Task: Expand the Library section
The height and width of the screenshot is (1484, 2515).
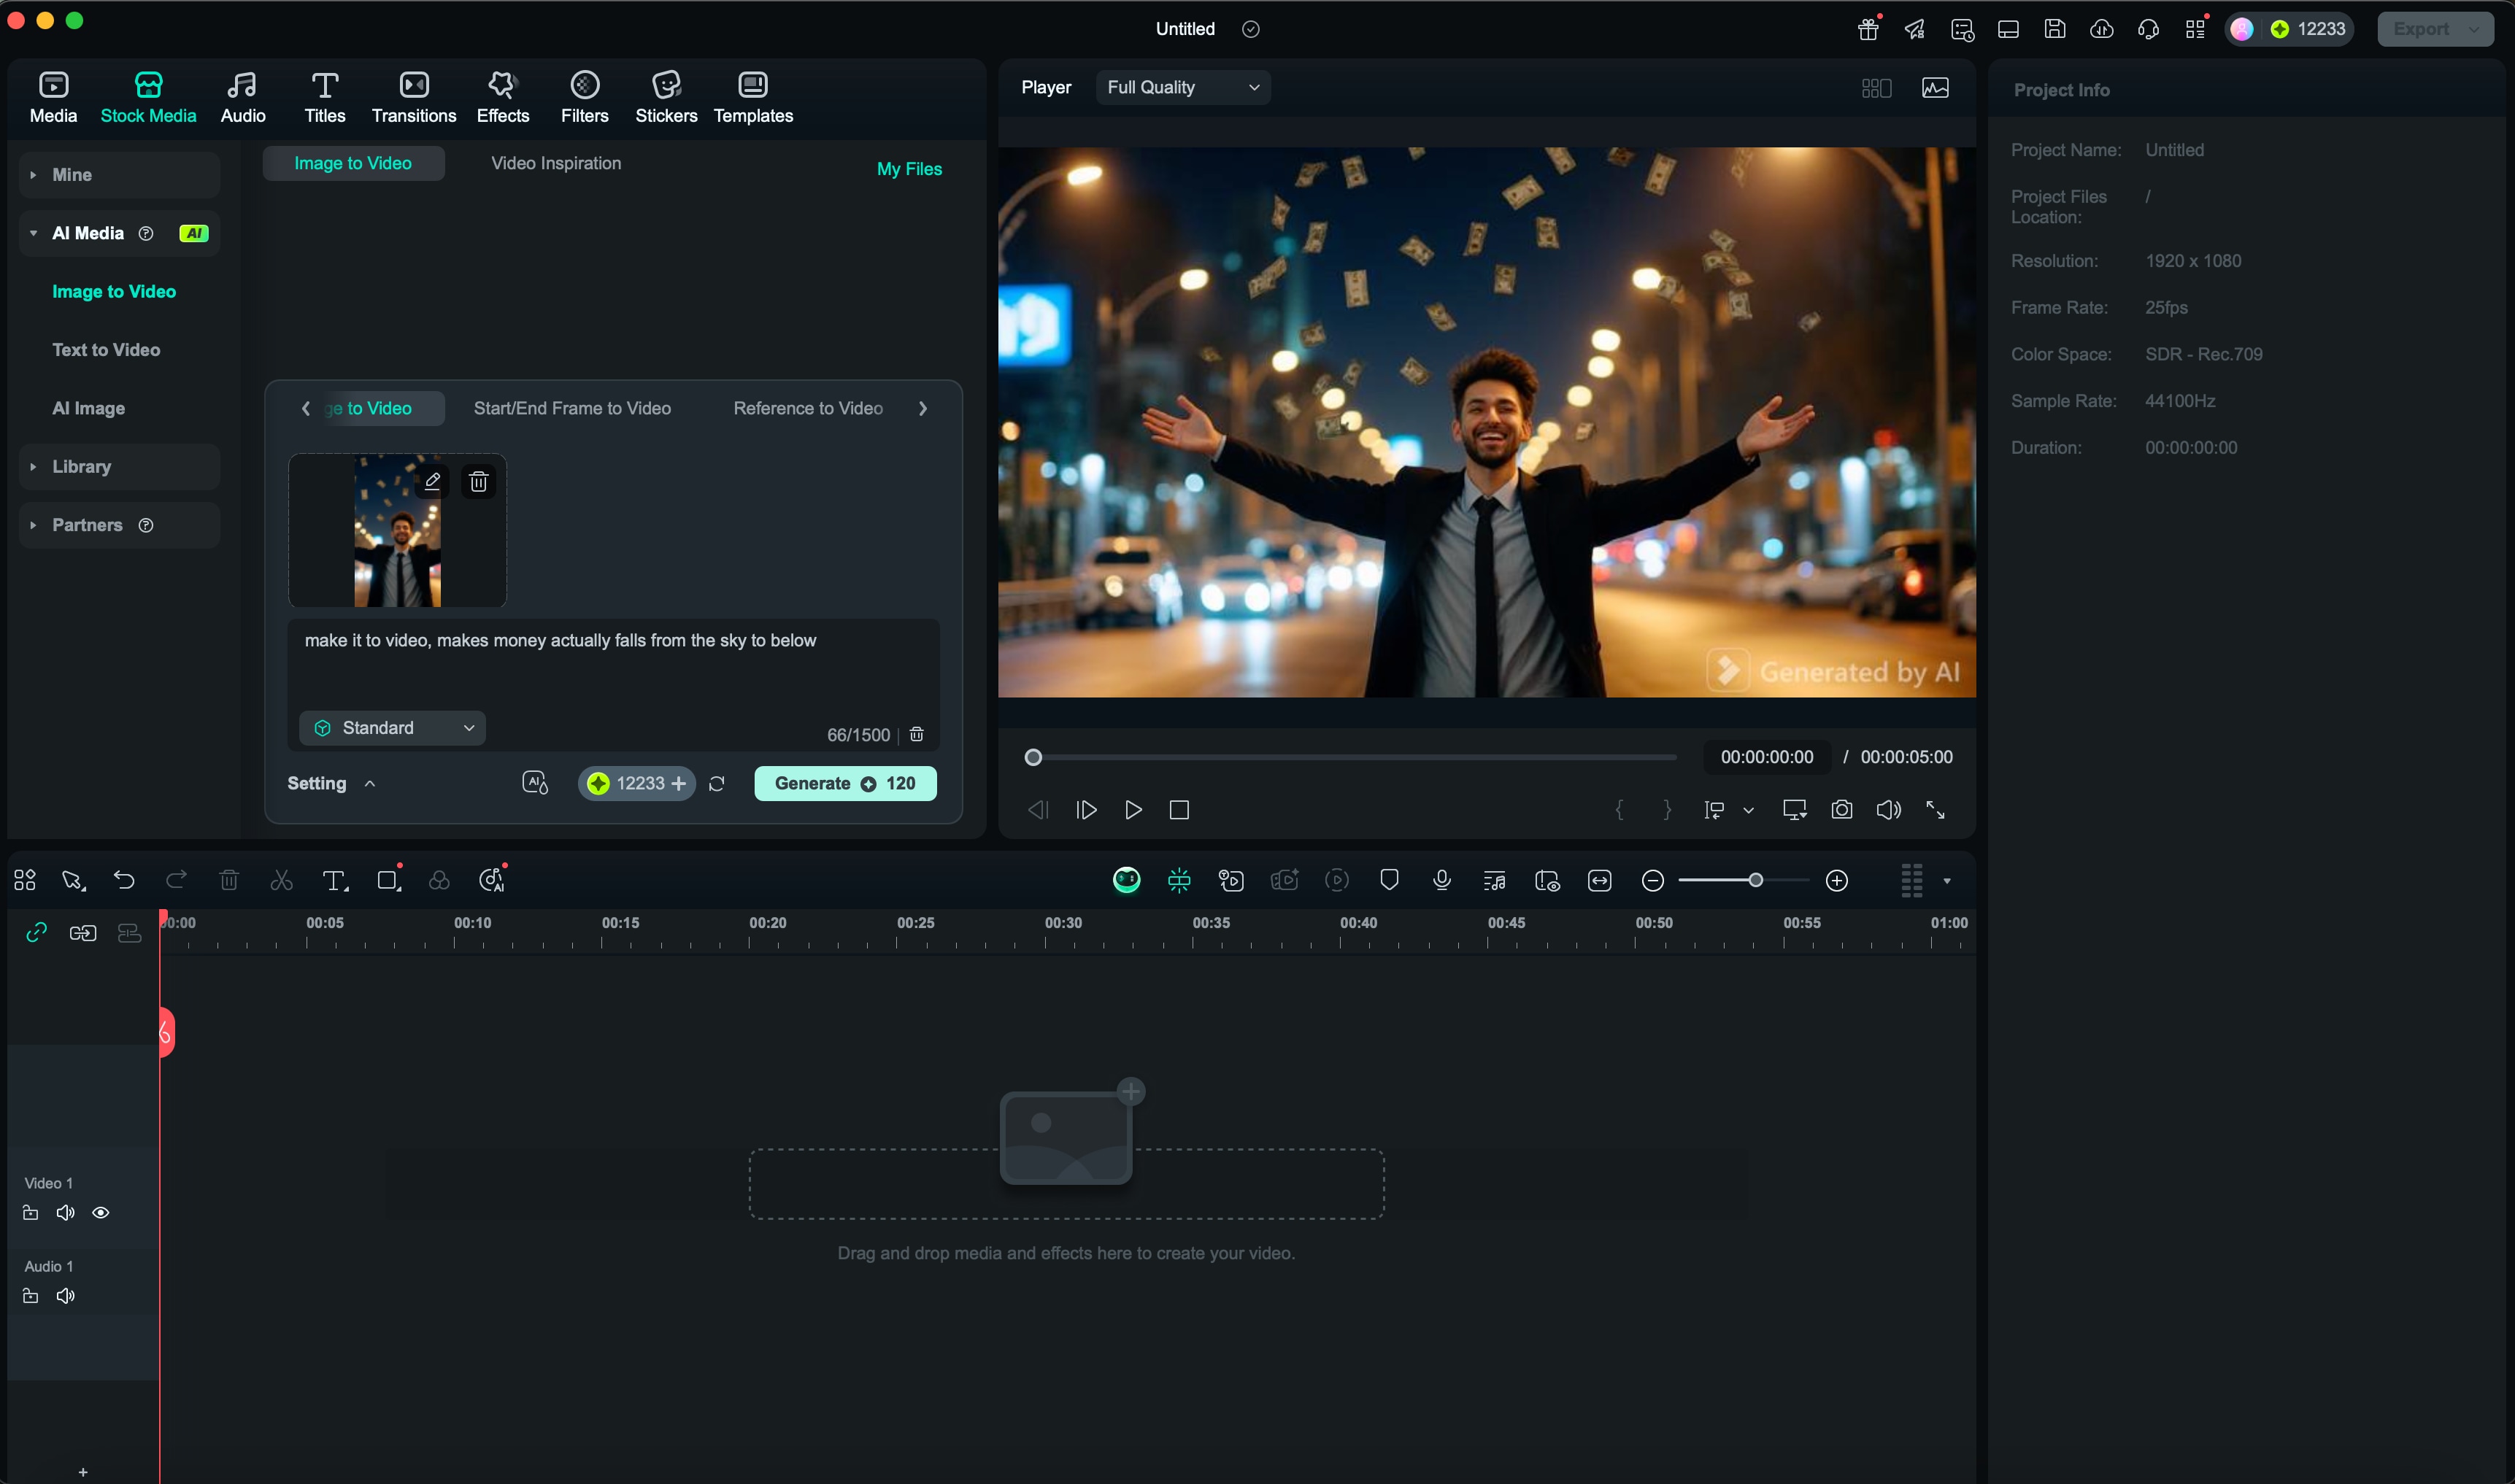Action: click(x=82, y=467)
